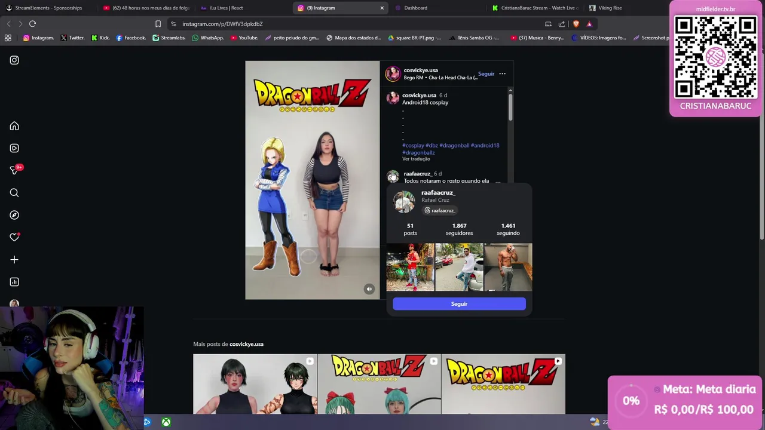Go to Instagram Home feed icon

point(14,126)
